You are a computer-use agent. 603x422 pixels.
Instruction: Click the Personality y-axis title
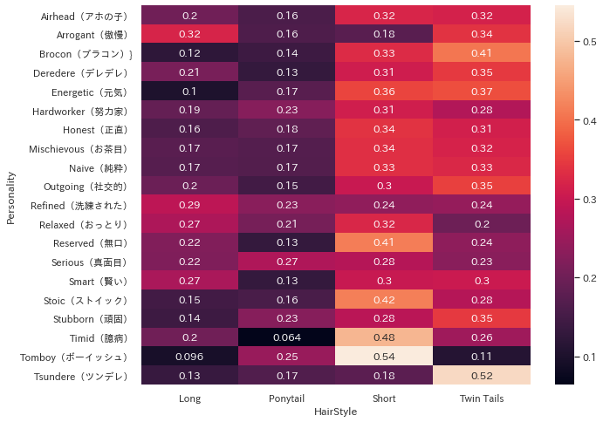click(x=10, y=195)
